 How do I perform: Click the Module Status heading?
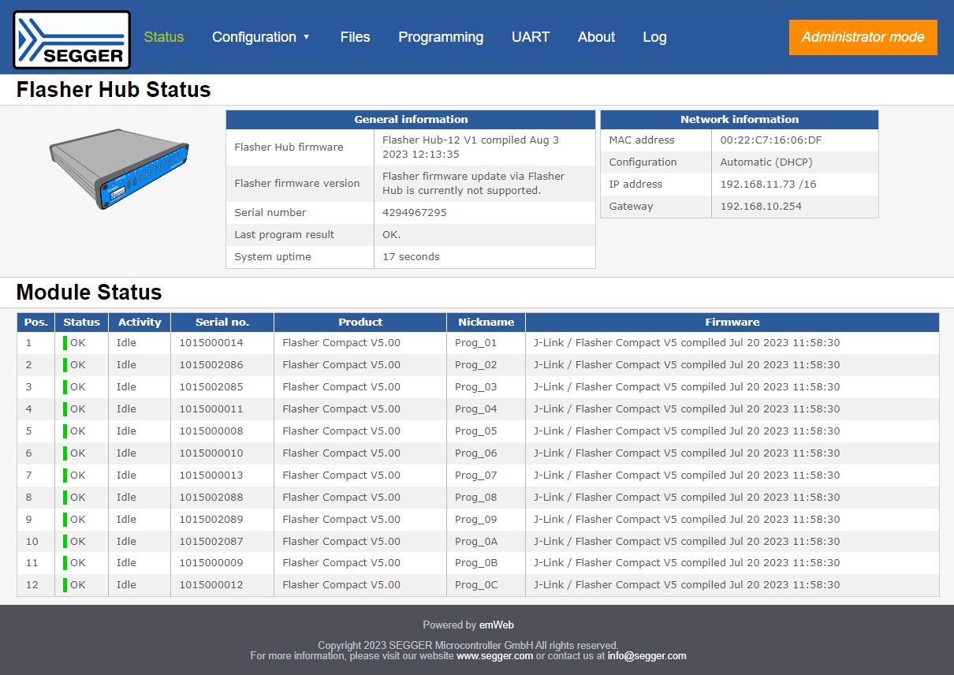[89, 293]
